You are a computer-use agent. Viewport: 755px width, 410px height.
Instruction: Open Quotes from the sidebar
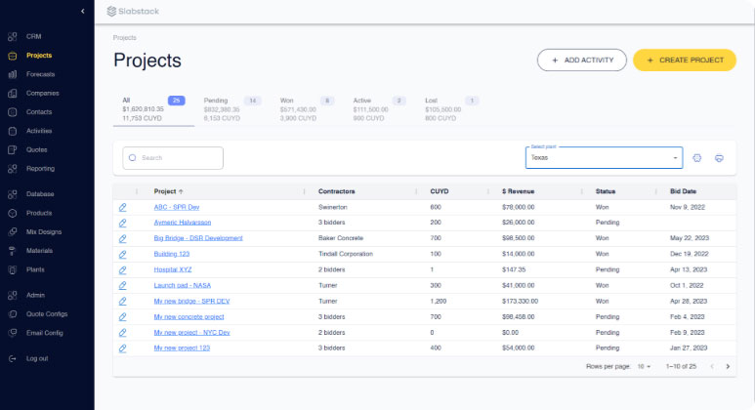click(x=36, y=149)
